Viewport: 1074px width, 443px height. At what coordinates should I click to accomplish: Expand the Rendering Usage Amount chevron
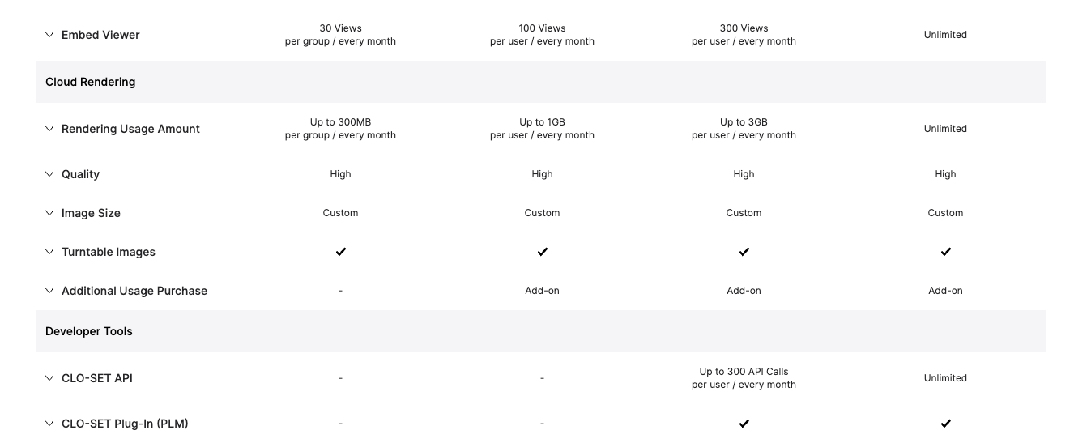(49, 129)
